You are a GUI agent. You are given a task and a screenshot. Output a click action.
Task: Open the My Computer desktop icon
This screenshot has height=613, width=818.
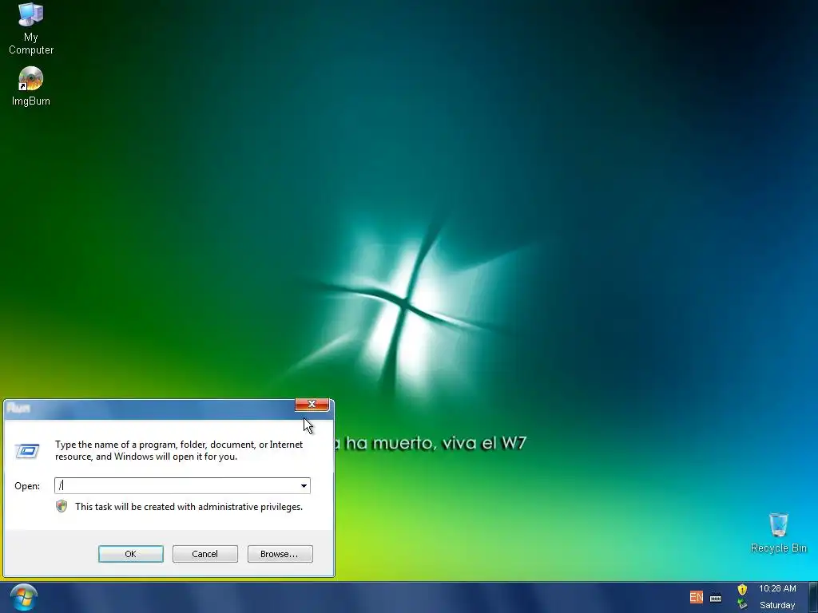point(31,29)
